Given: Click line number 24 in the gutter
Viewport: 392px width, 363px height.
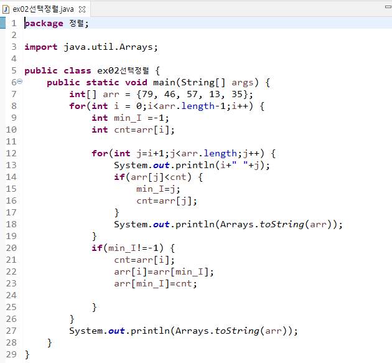Looking at the screenshot, I should (x=11, y=296).
